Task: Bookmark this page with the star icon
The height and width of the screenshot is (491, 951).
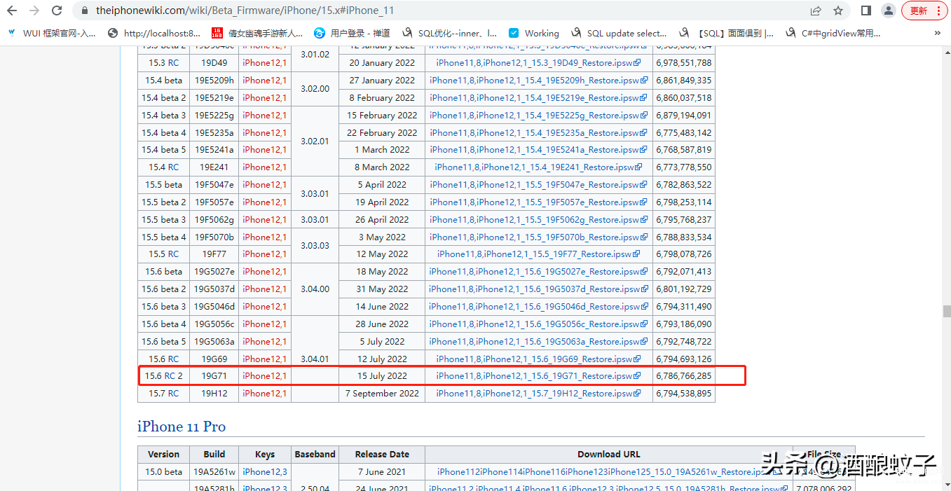Action: pyautogui.click(x=838, y=11)
